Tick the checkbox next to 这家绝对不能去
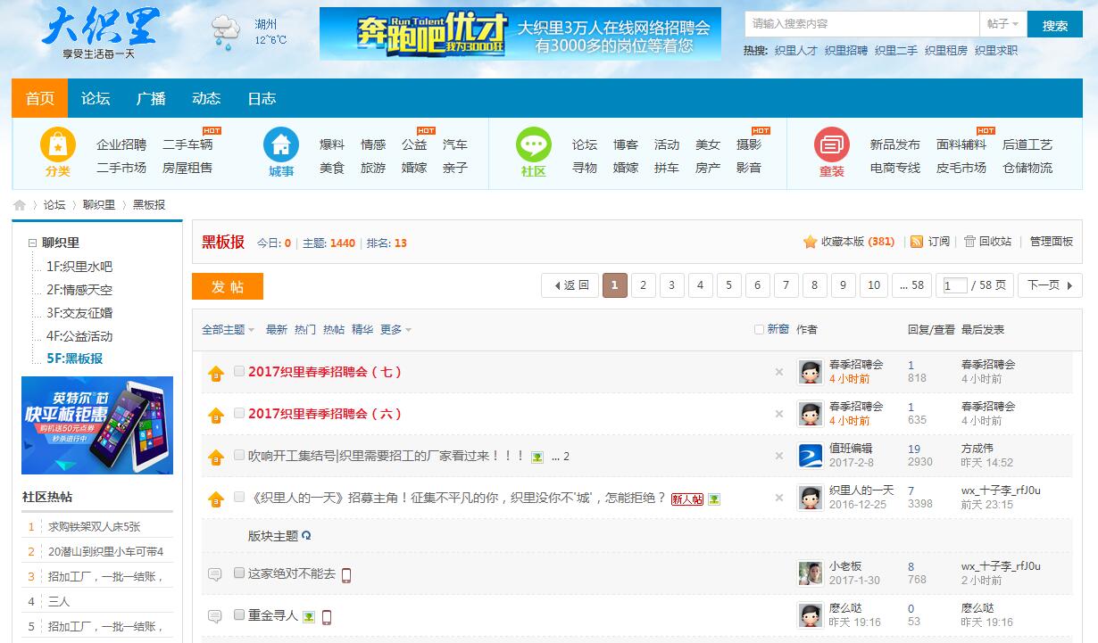The width and height of the screenshot is (1098, 643). [x=238, y=574]
